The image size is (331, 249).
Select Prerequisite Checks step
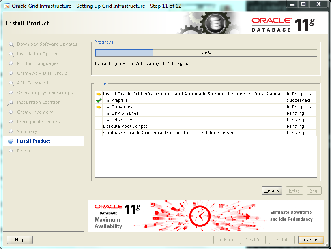(39, 122)
